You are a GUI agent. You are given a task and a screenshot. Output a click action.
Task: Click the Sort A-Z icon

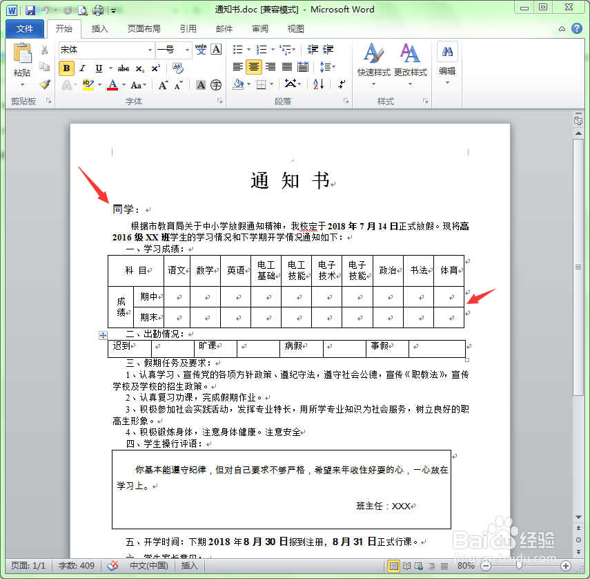[x=318, y=84]
